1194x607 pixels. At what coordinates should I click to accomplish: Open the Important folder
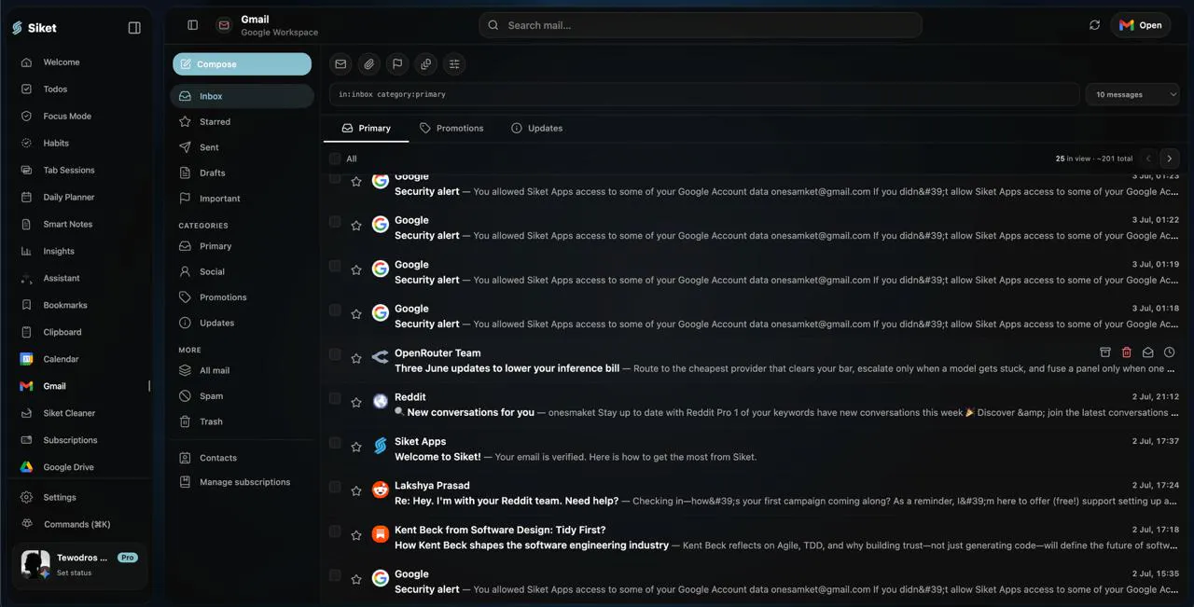pyautogui.click(x=242, y=199)
